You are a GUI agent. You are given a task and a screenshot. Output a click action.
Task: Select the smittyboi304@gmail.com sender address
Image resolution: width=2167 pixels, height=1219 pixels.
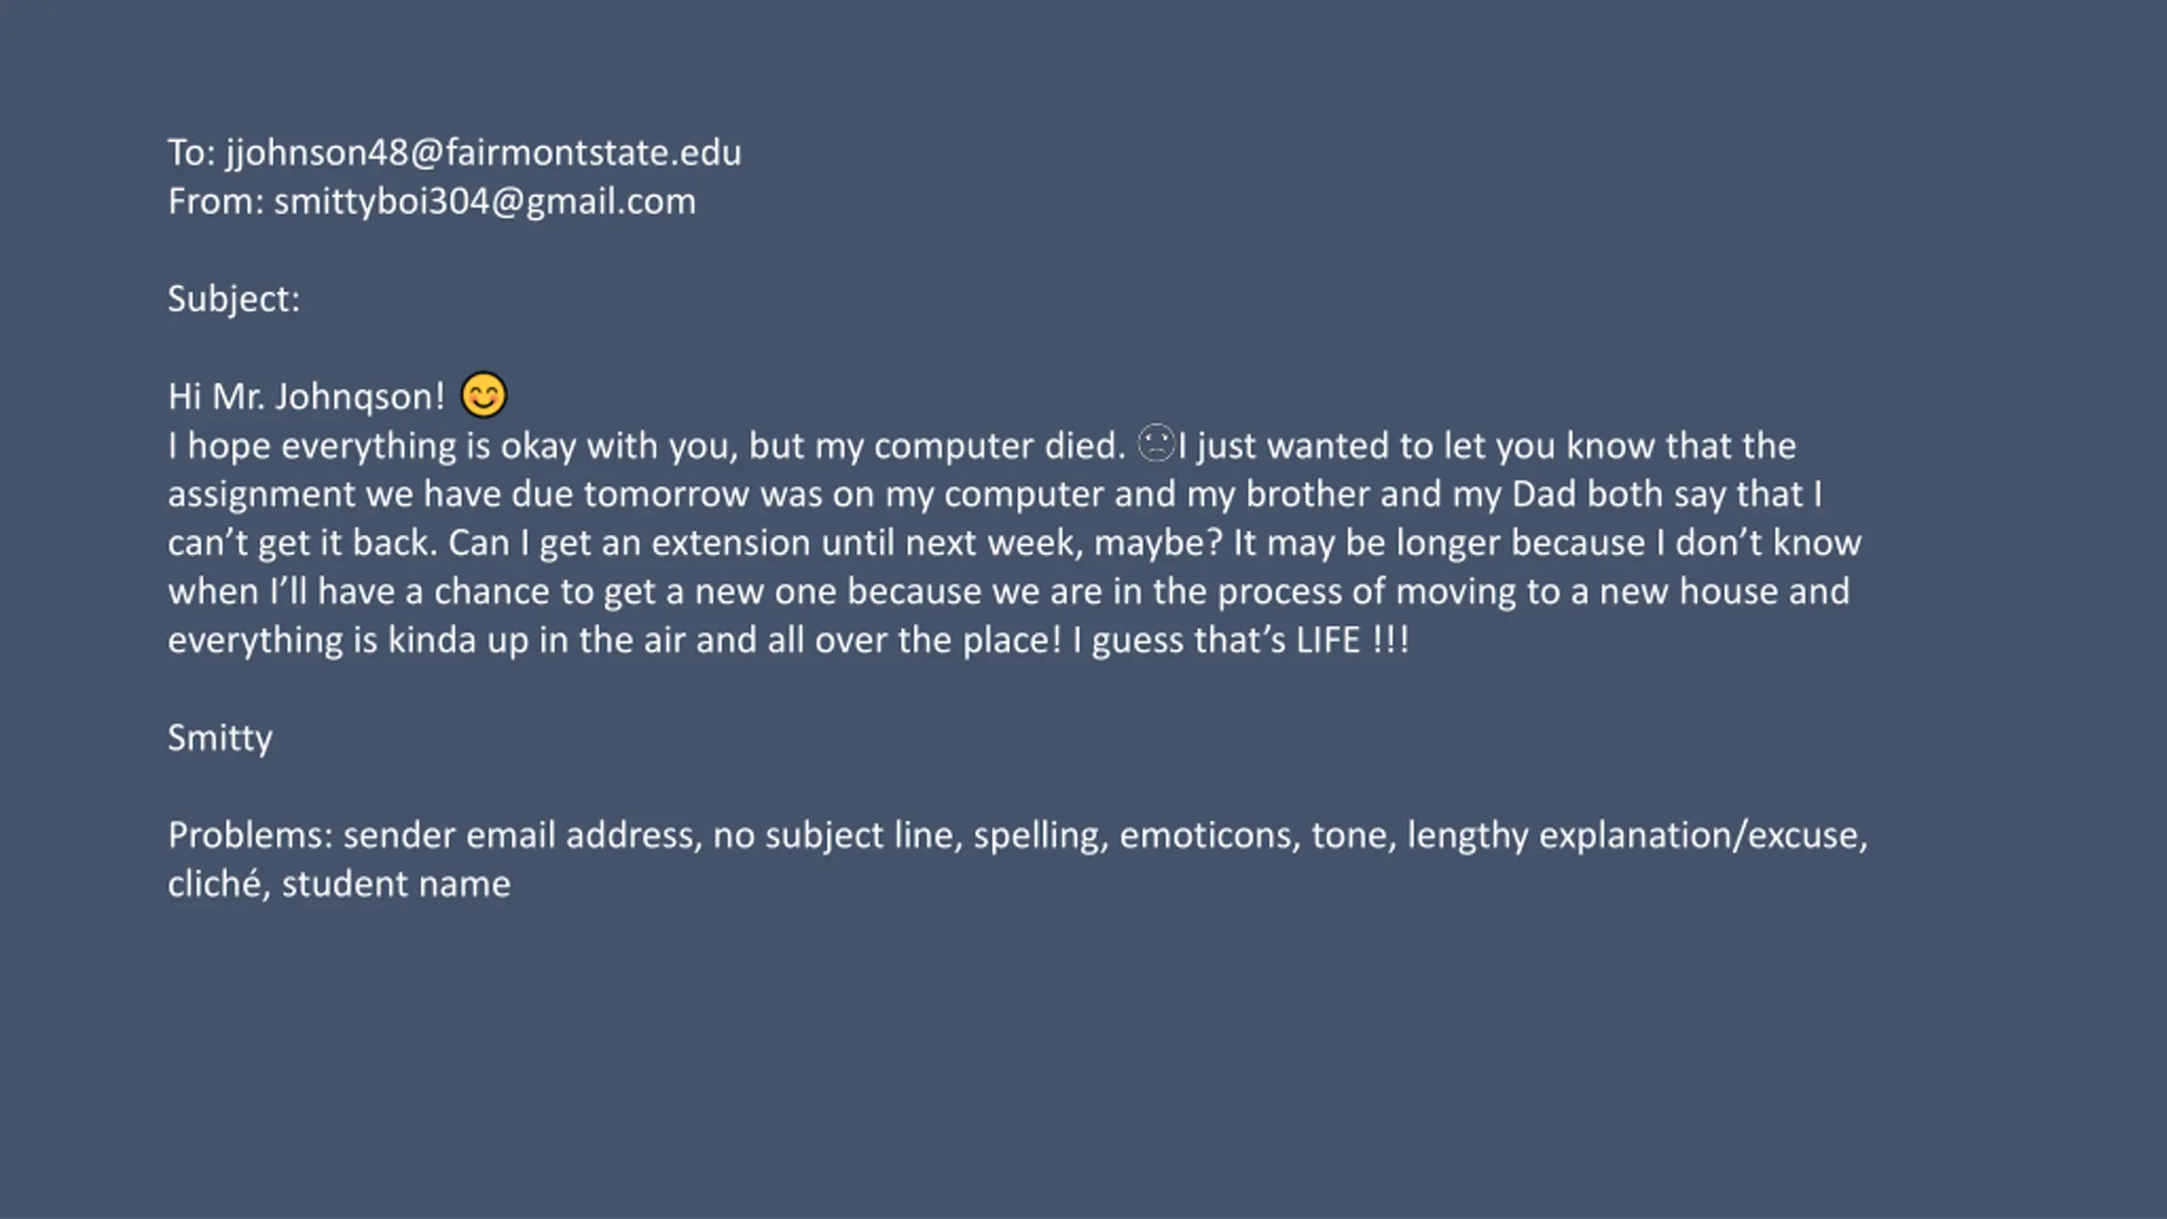tap(485, 202)
